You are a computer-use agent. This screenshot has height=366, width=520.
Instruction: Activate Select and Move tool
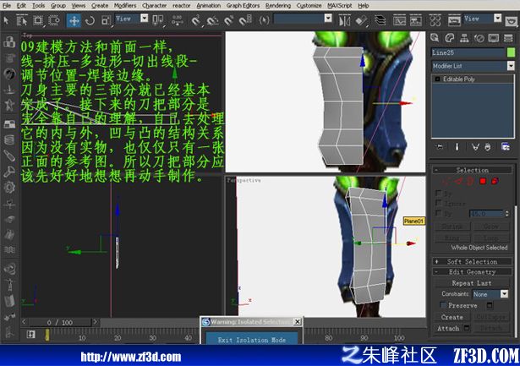coord(74,20)
